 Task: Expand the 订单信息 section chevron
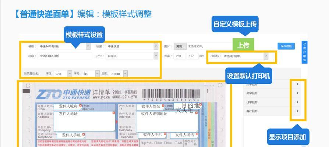(297, 102)
